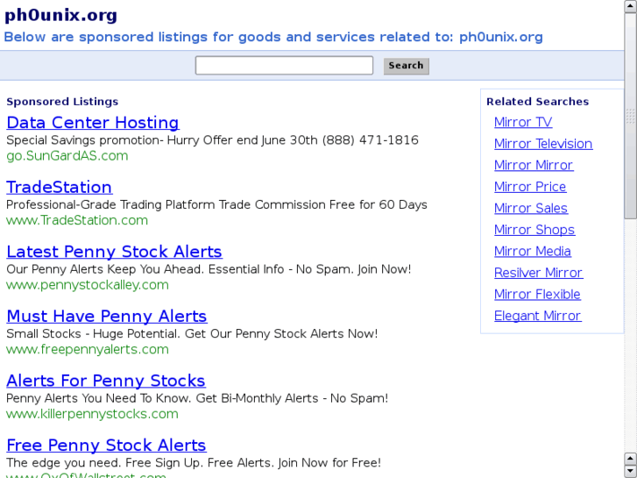
Task: Open Mirror Price related search
Action: click(530, 187)
